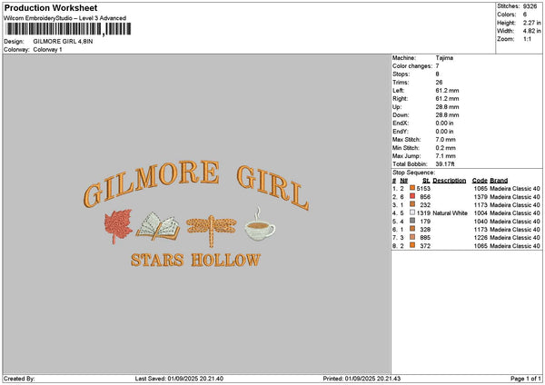Click the 'Production Worksheet' title
Image resolution: width=545 pixels, height=385 pixels.
[51, 7]
